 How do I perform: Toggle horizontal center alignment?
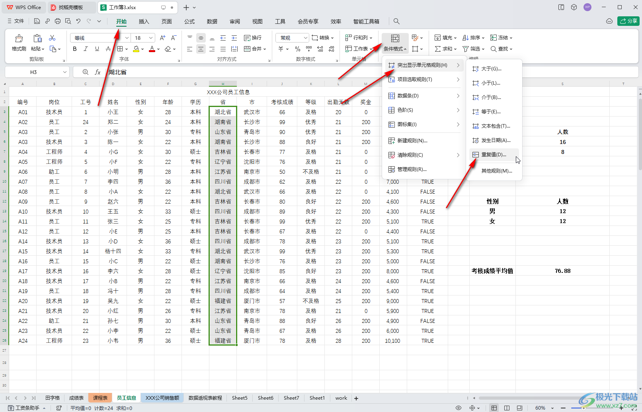click(201, 49)
